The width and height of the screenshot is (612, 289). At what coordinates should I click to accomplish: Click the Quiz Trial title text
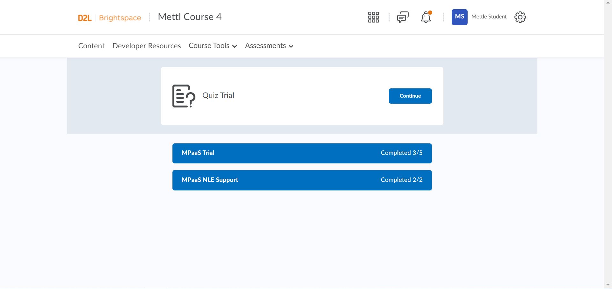(218, 95)
